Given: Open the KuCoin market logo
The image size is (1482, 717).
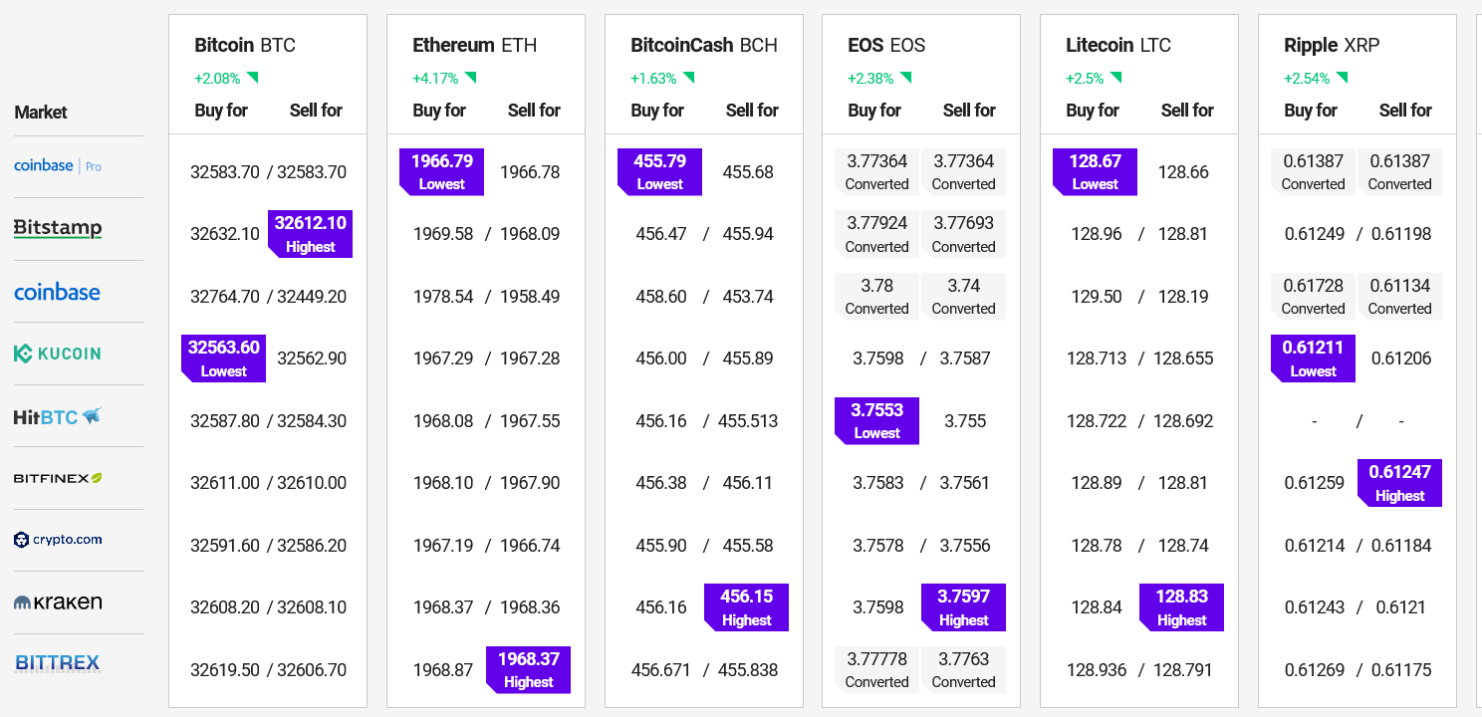Looking at the screenshot, I should click(x=57, y=354).
